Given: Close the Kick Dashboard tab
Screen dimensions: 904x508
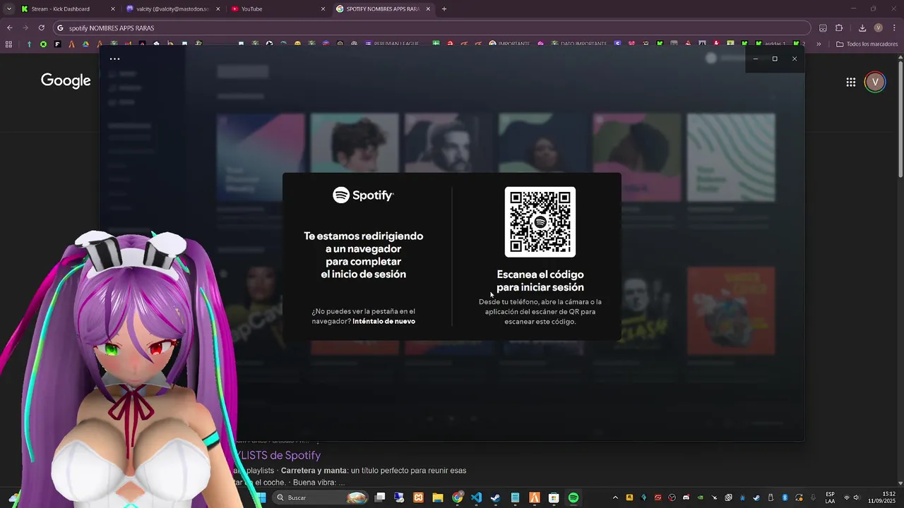Looking at the screenshot, I should tap(113, 9).
